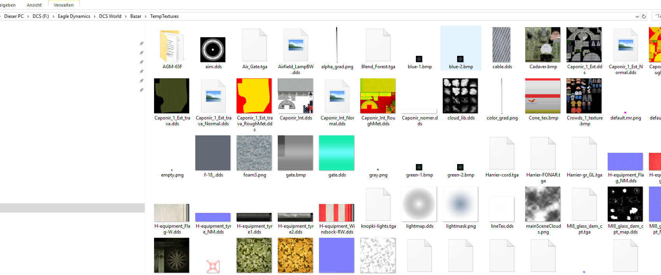The height and width of the screenshot is (275, 661).
Task: Select the Airfield_LampBW.dds file icon
Action: (296, 45)
